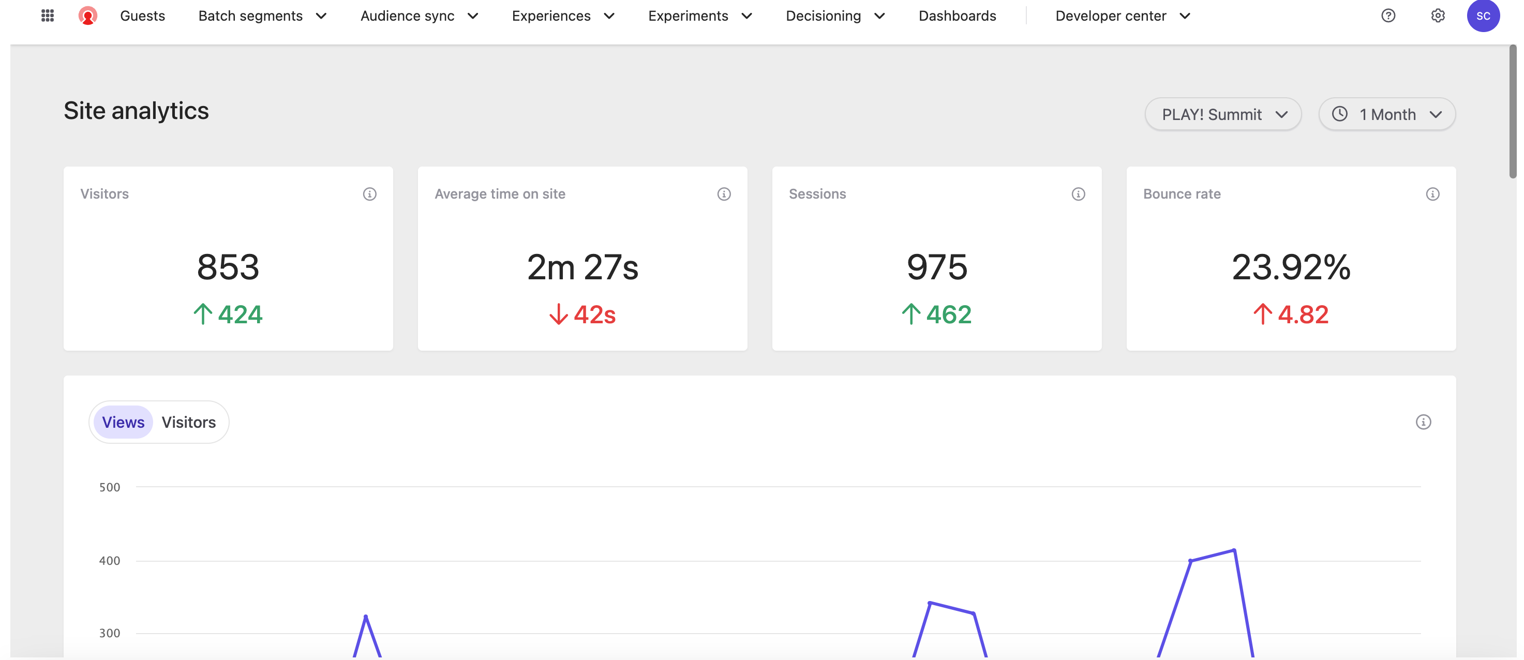Click the Sessions card info icon
Image resolution: width=1524 pixels, height=660 pixels.
coord(1078,194)
